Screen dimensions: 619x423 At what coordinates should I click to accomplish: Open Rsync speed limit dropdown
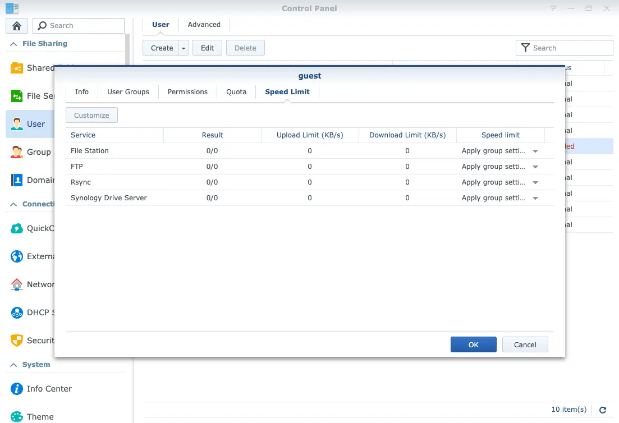[535, 182]
